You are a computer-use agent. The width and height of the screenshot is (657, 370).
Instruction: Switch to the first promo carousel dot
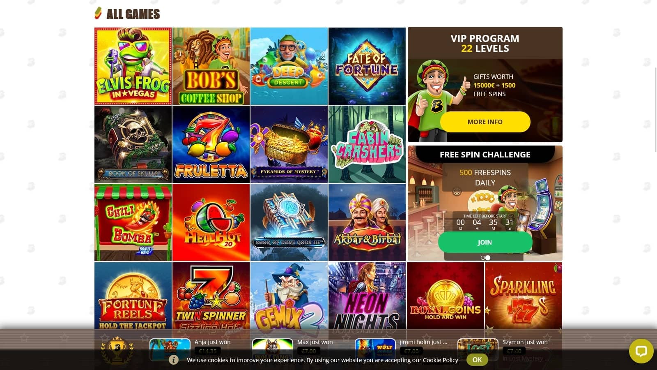tap(483, 258)
